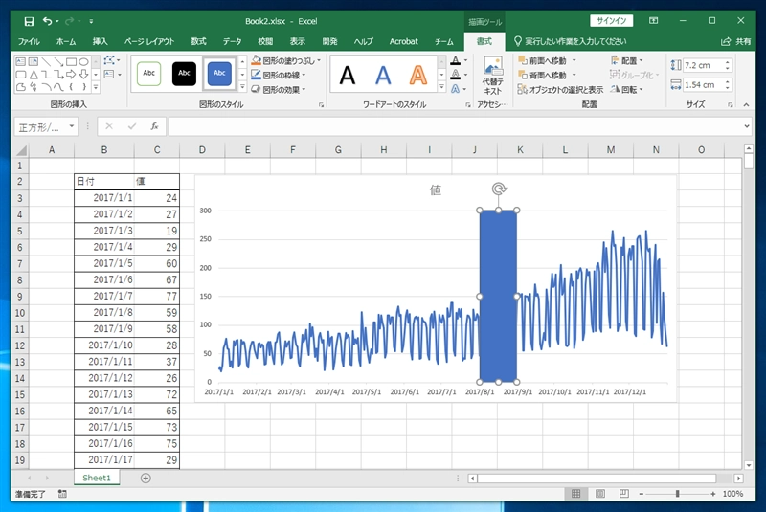Apply the orange outlined WordArt A style
The image size is (766, 512).
[418, 76]
